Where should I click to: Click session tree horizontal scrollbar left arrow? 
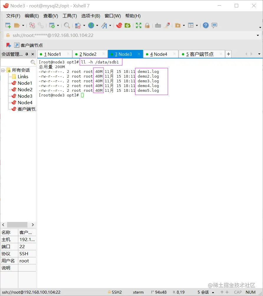pos(3,225)
